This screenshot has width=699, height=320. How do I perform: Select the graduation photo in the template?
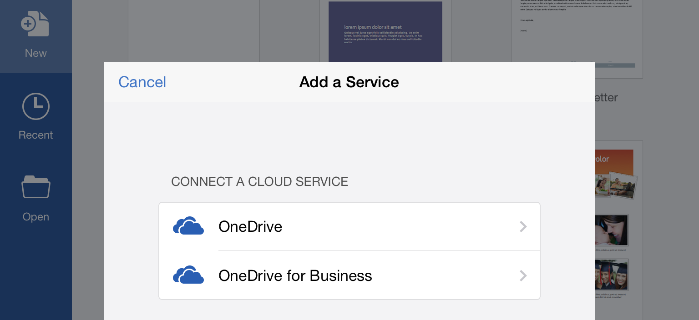pyautogui.click(x=612, y=275)
